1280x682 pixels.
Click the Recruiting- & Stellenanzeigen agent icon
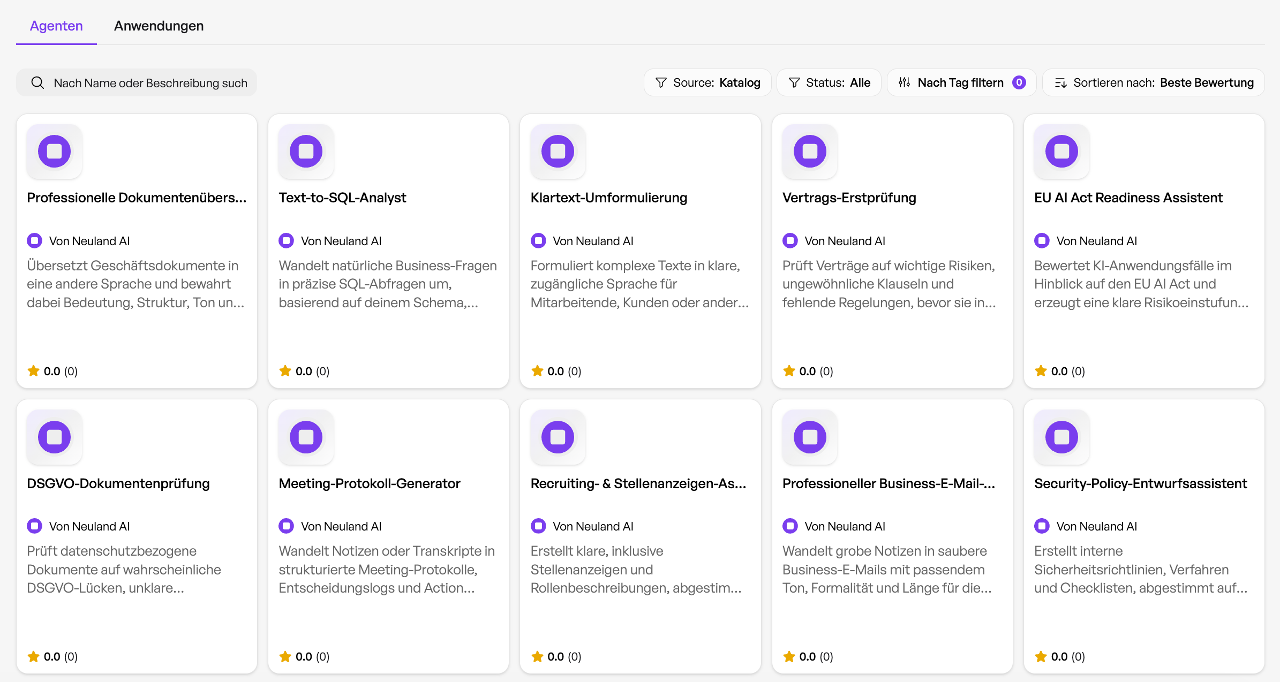(558, 437)
